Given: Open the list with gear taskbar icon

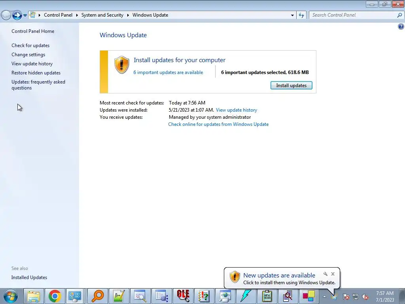Looking at the screenshot, I should 162,296.
